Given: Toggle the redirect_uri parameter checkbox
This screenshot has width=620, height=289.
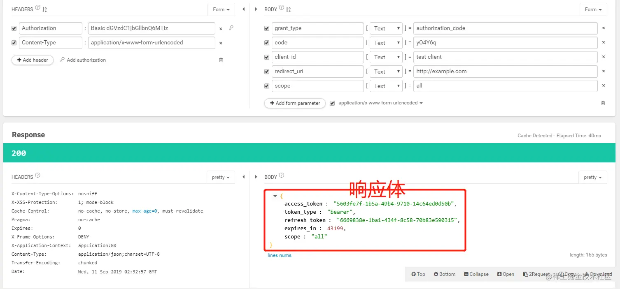Looking at the screenshot, I should click(267, 72).
